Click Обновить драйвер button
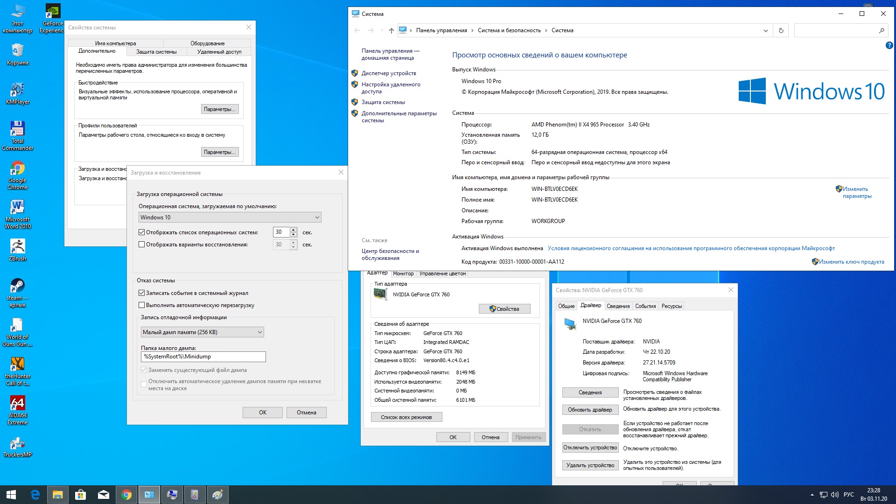Screen dimensions: 896x504 [590, 410]
